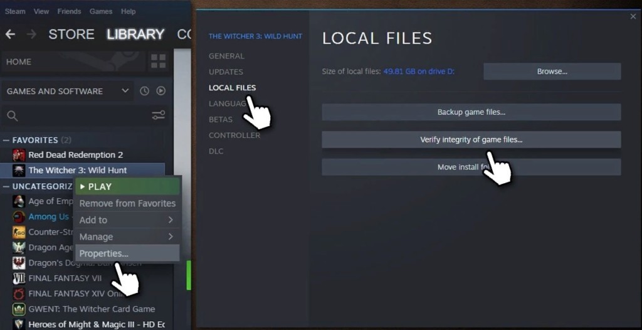This screenshot has height=330, width=642.
Task: Open the Steam menu
Action: [15, 11]
